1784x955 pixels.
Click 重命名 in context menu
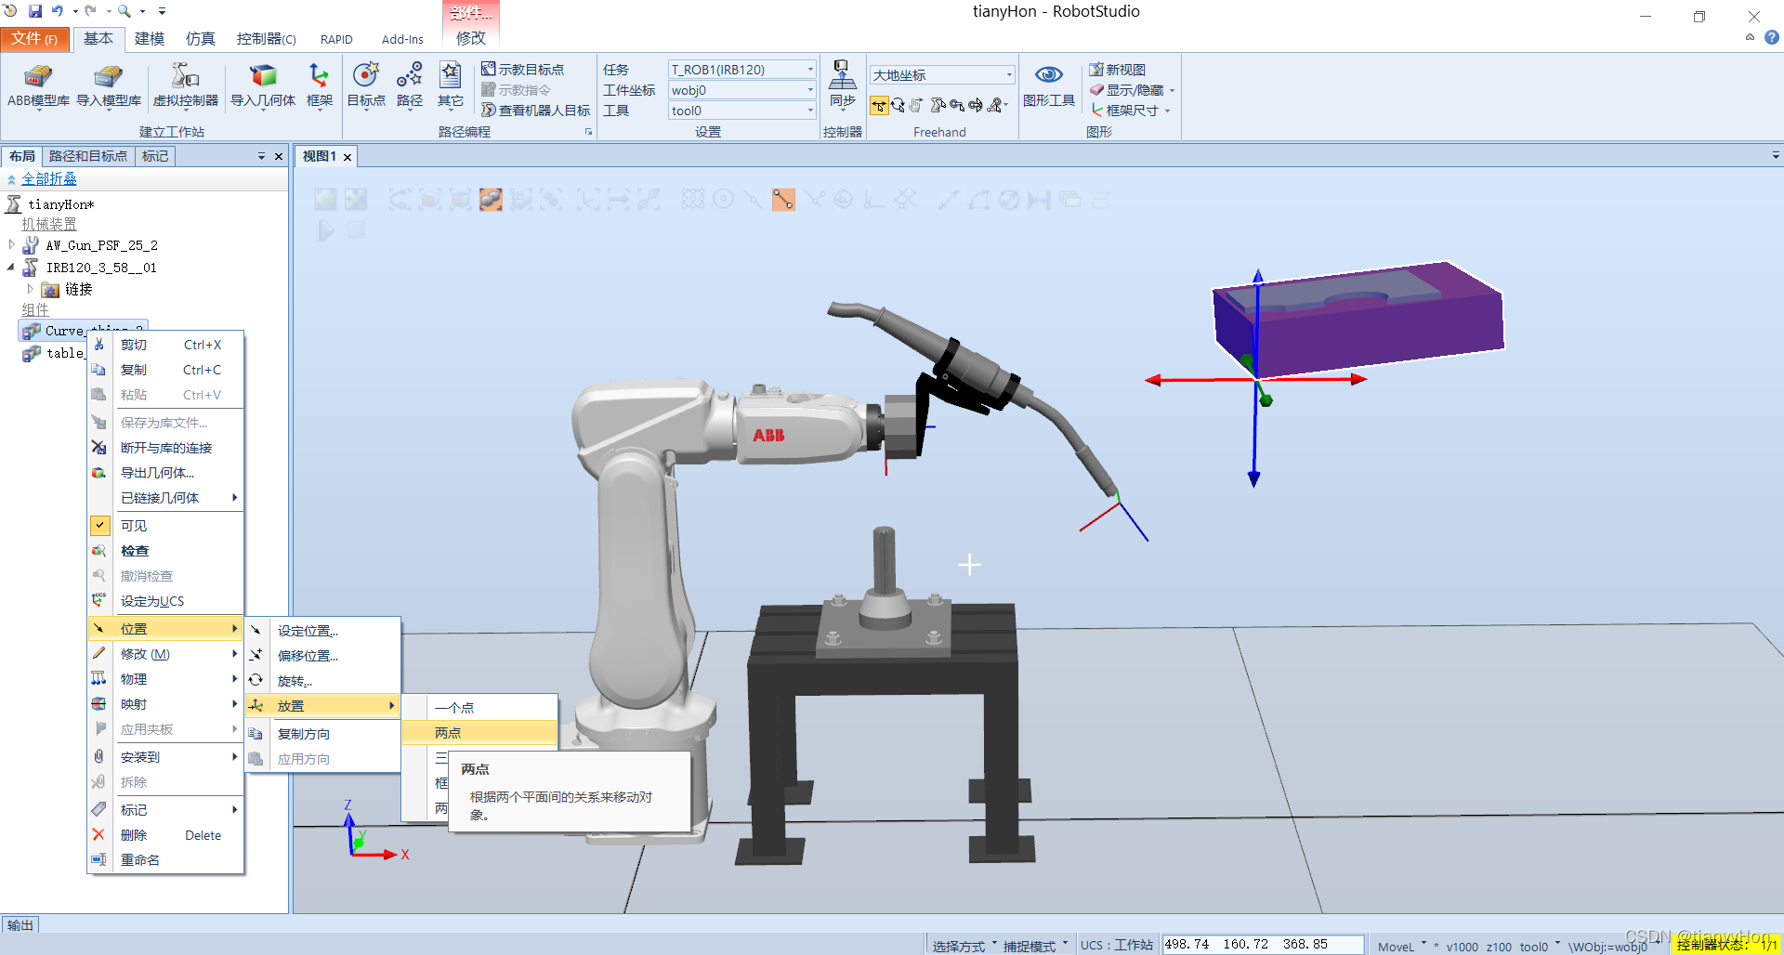point(165,860)
